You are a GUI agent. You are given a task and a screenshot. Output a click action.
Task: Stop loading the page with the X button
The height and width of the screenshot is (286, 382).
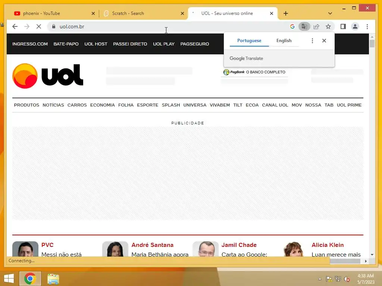[x=39, y=26]
